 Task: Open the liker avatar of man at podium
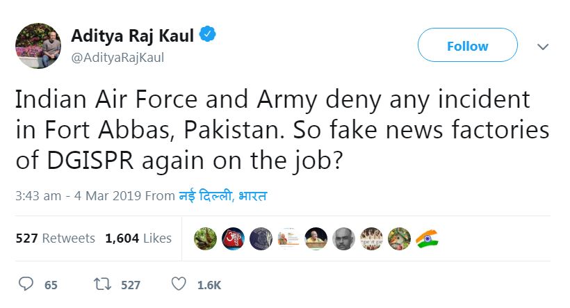click(316, 238)
